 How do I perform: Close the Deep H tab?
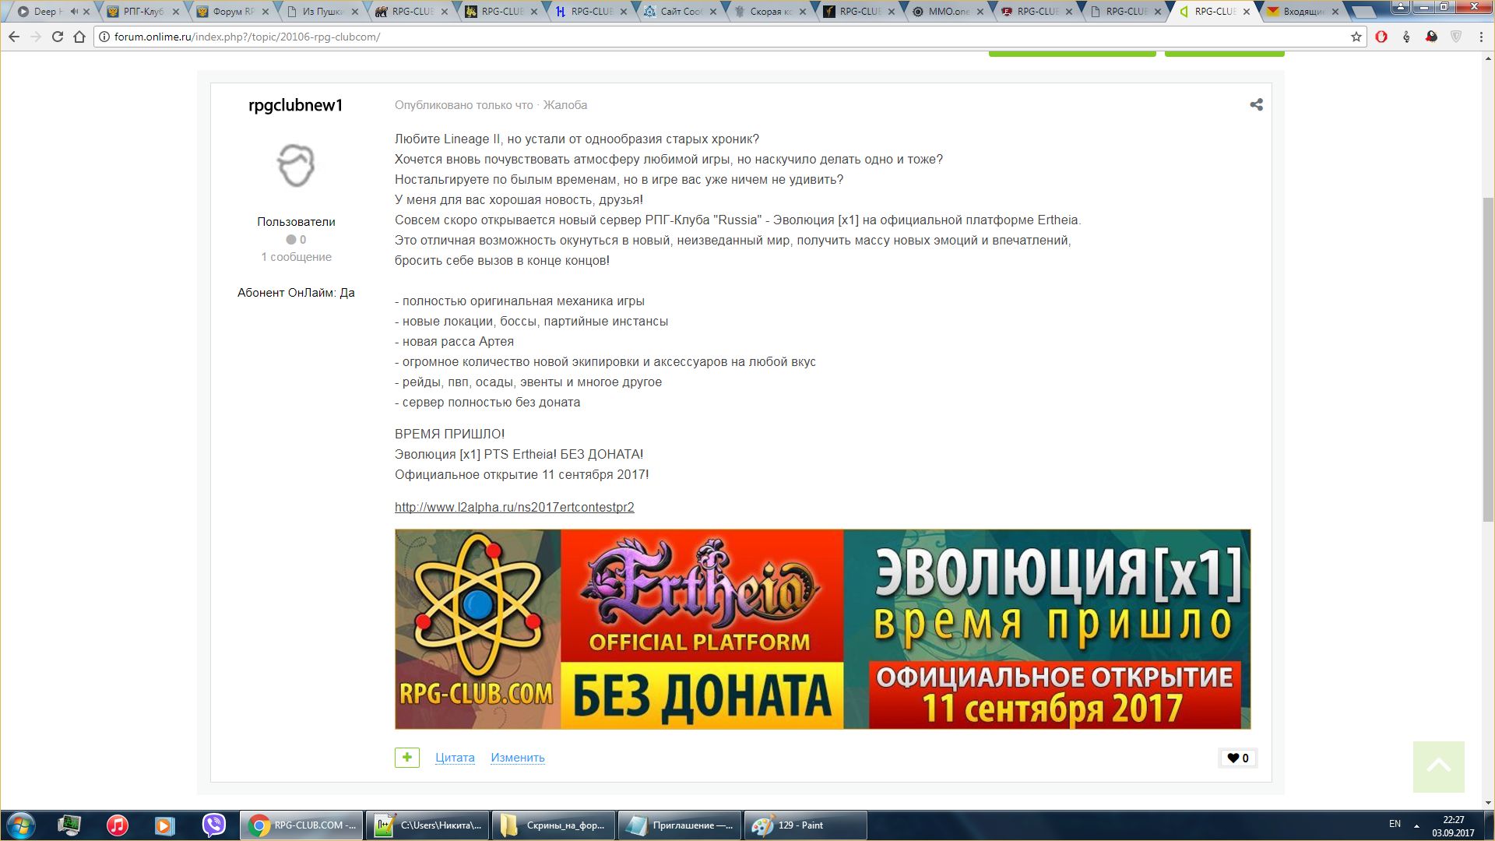tap(86, 12)
